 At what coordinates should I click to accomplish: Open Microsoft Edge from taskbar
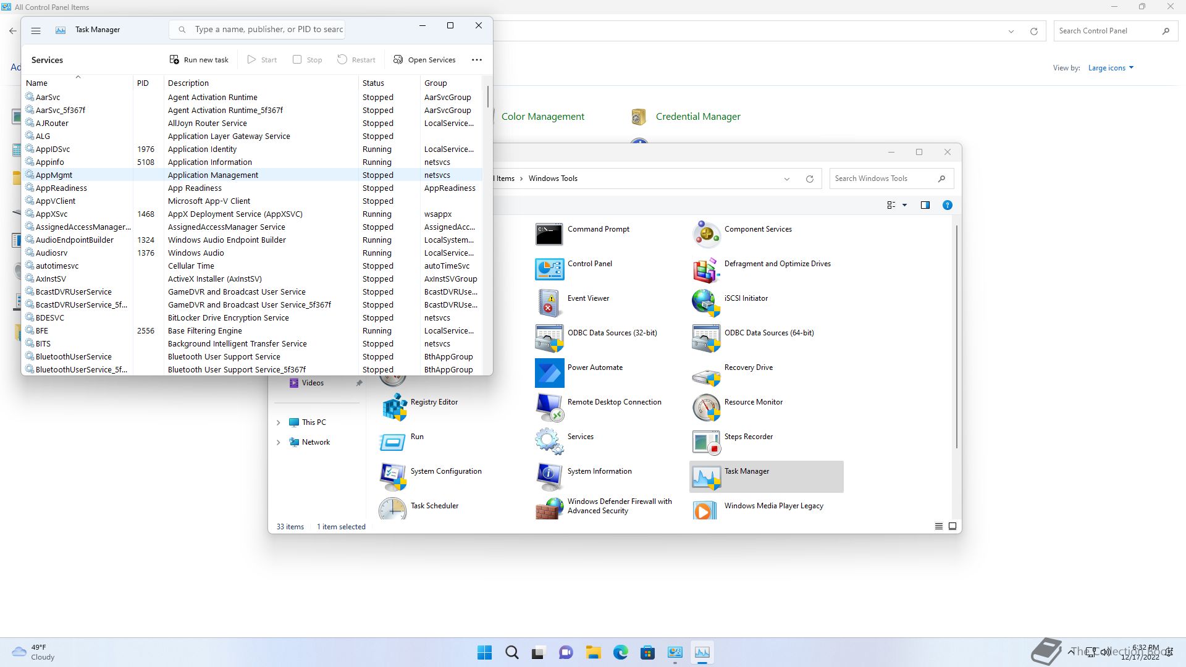tap(620, 652)
